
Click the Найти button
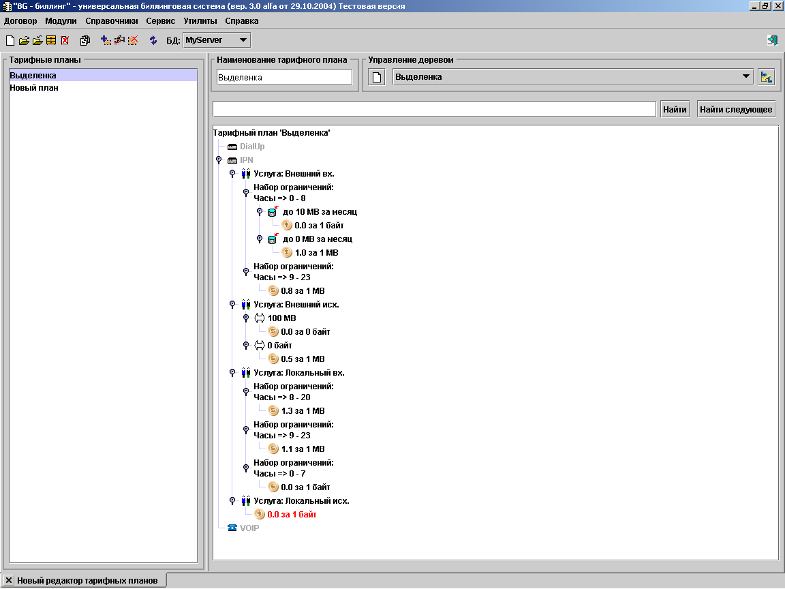[x=675, y=109]
